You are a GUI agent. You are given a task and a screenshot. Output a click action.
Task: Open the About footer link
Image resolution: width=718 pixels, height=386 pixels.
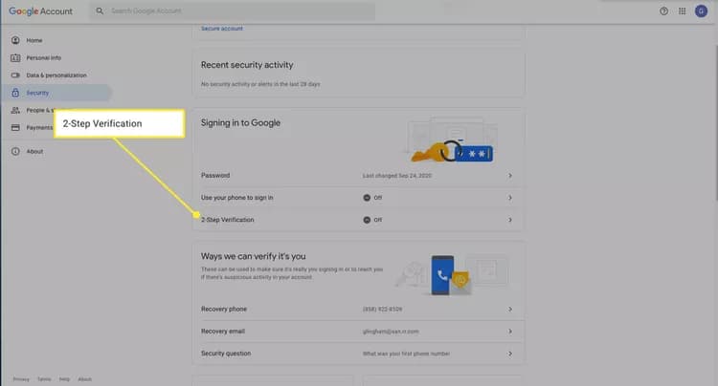pyautogui.click(x=84, y=379)
